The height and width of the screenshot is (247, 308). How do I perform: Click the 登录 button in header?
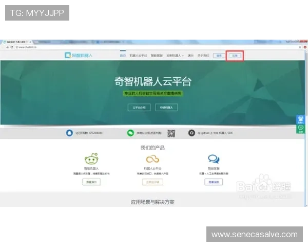click(219, 56)
